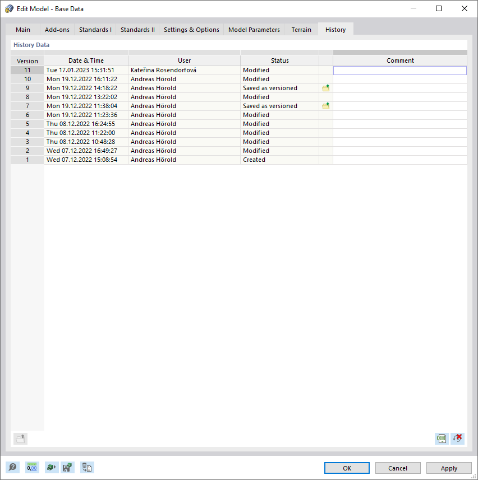This screenshot has width=478, height=480.
Task: Select version row number 10
Action: click(x=27, y=80)
